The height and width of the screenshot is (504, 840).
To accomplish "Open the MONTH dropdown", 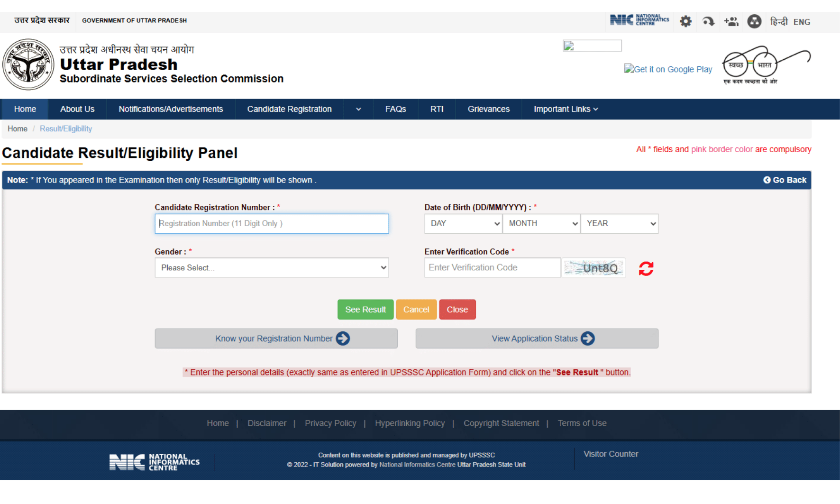I will click(541, 223).
